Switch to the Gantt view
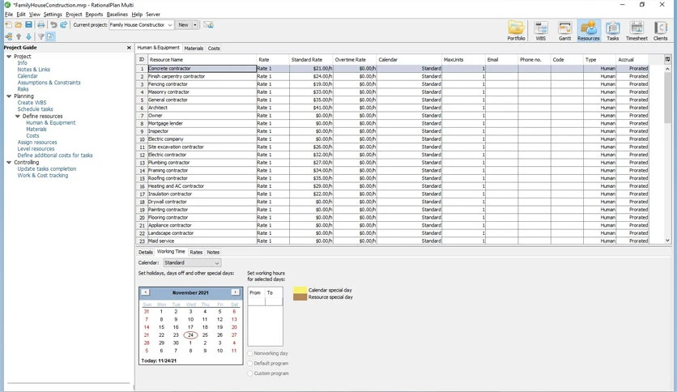This screenshot has height=392, width=677. click(x=564, y=31)
